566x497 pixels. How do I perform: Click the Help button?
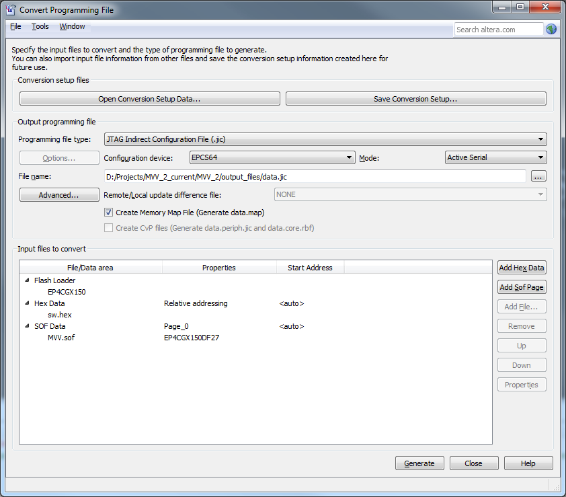(528, 463)
